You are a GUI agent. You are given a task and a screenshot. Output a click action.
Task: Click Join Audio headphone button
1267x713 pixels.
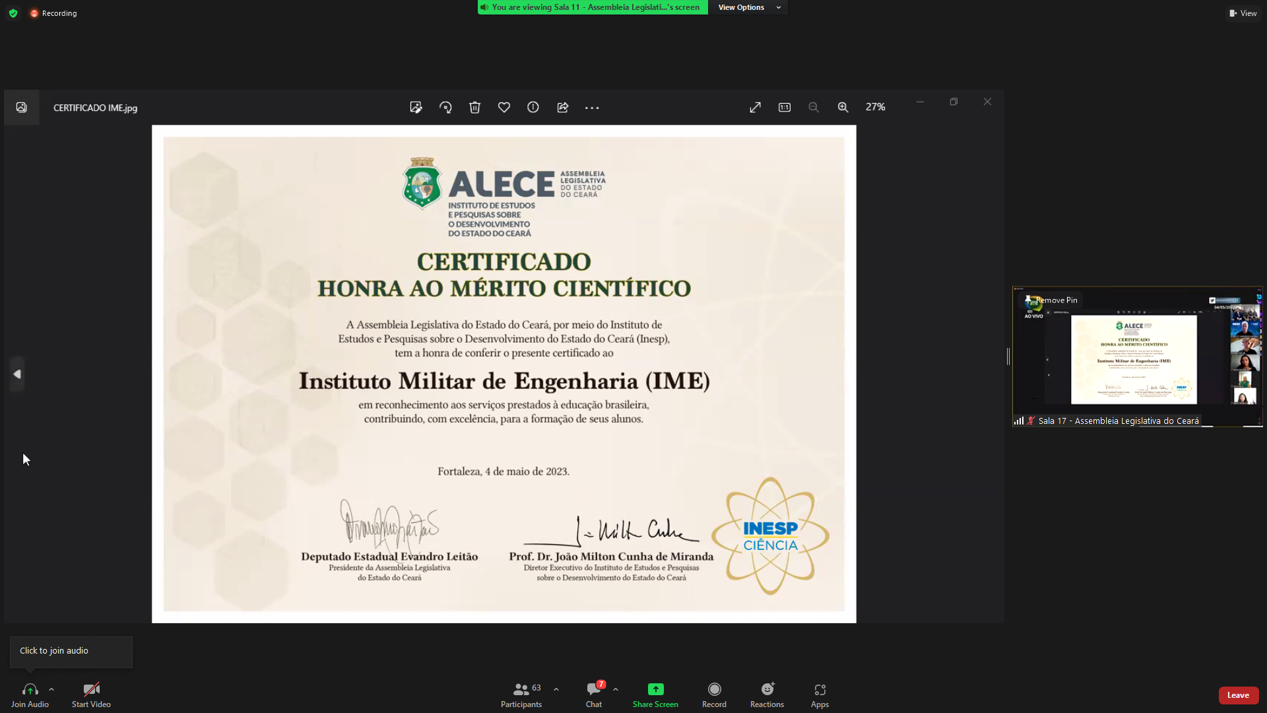tap(30, 689)
